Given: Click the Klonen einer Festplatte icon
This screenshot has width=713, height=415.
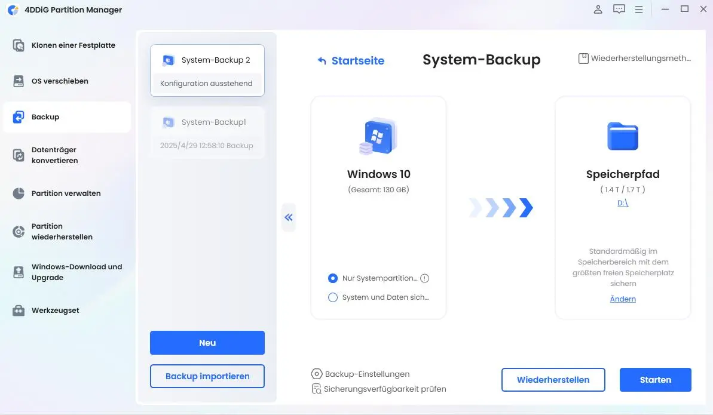Looking at the screenshot, I should pos(18,45).
